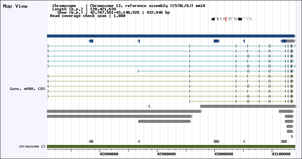The width and height of the screenshot is (302, 159).
Task: Click the 42800000 axis label
Action: pyautogui.click(x=109, y=154)
